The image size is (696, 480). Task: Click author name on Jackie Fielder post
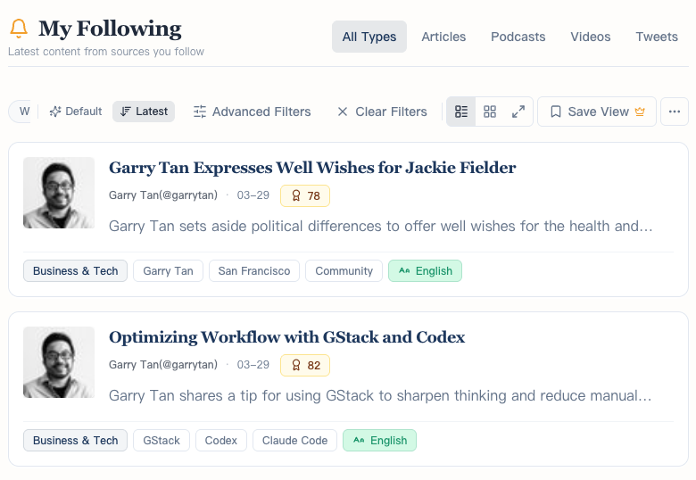tap(163, 195)
